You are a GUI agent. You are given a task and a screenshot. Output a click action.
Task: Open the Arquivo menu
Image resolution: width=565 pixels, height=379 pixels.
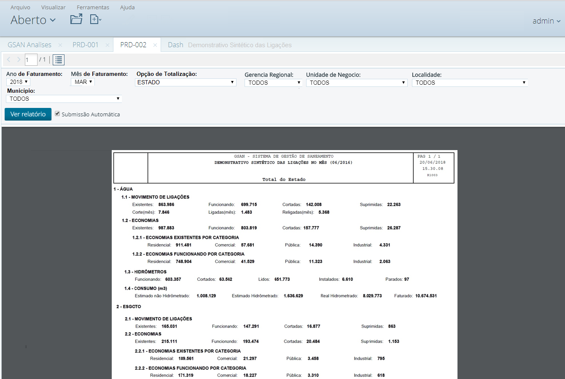point(20,7)
